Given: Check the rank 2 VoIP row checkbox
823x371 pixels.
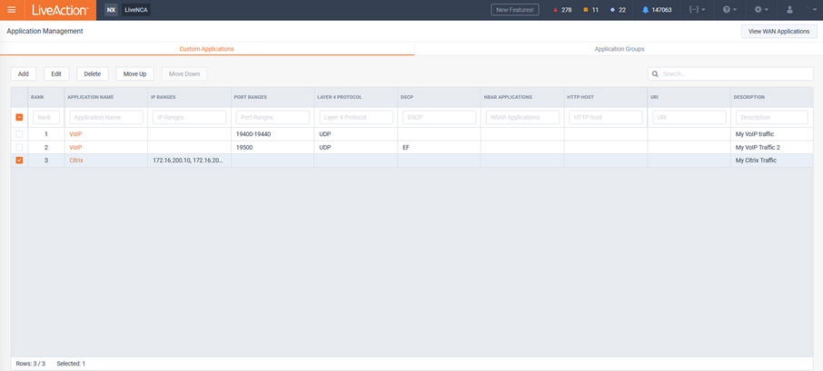Looking at the screenshot, I should click(x=19, y=147).
